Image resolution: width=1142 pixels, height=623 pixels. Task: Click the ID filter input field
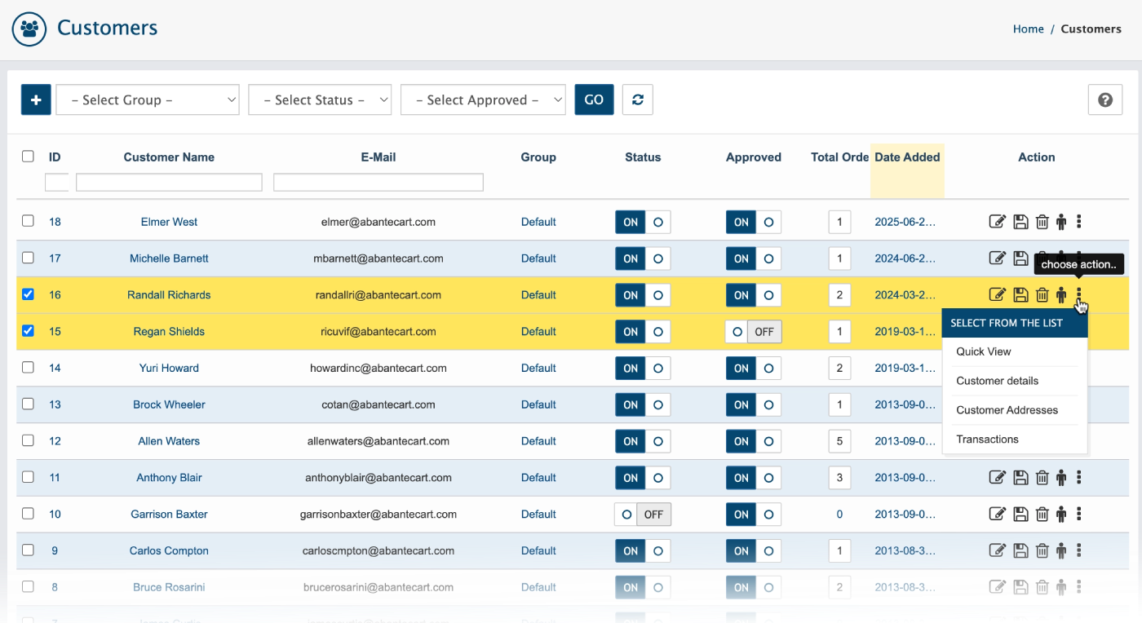[x=56, y=182]
